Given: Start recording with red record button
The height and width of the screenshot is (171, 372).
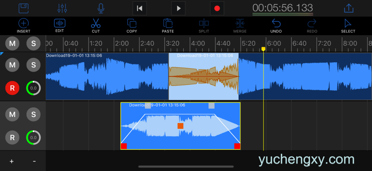Looking at the screenshot, I should click(x=217, y=9).
